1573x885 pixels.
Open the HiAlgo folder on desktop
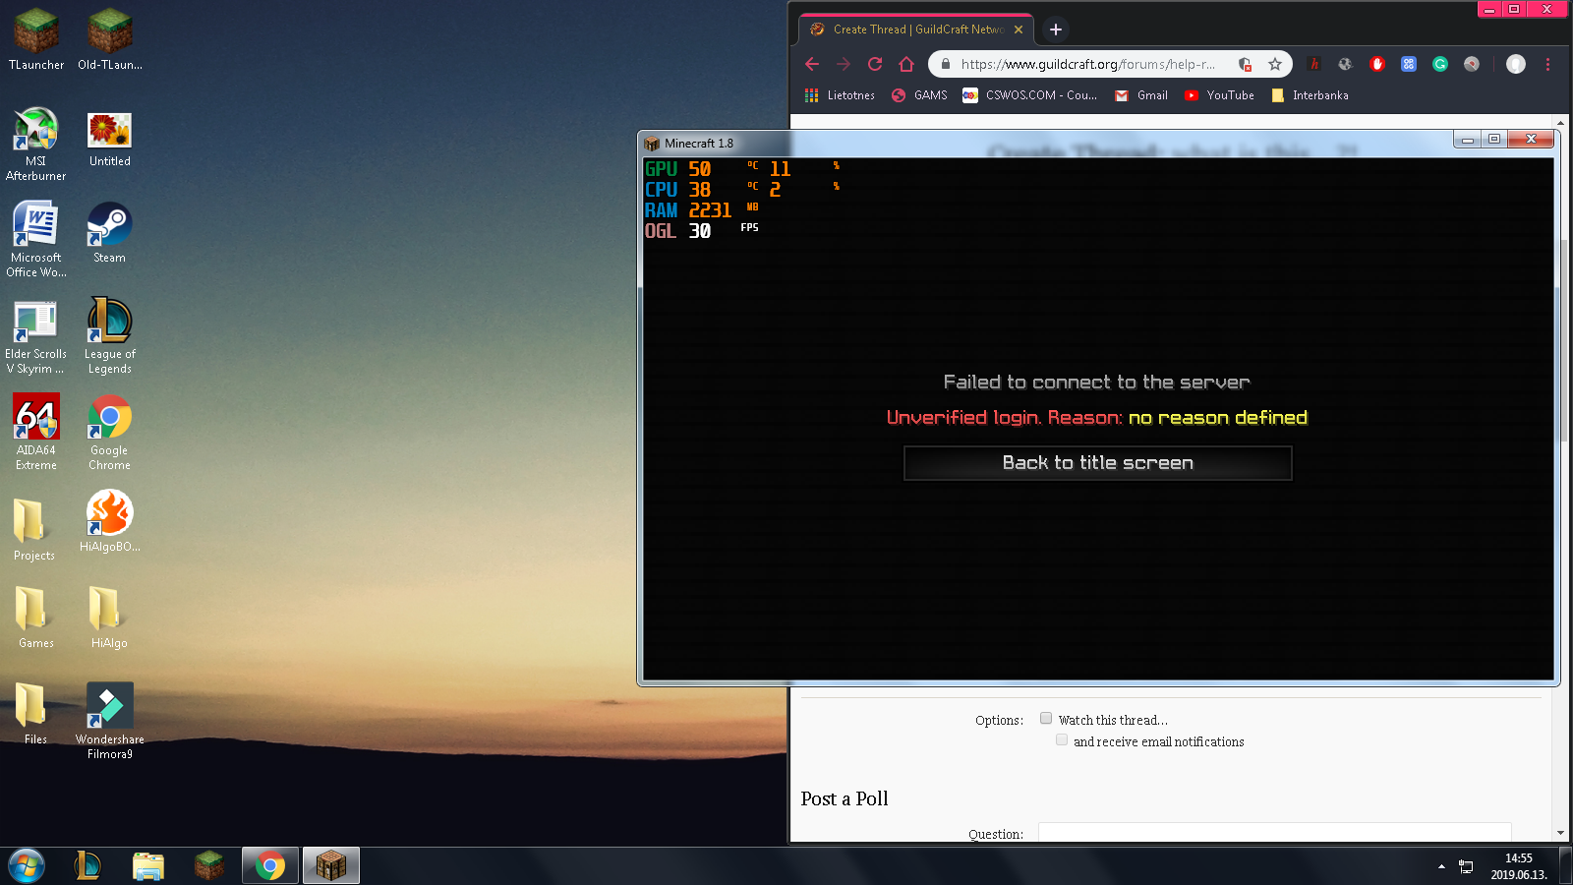click(x=110, y=618)
